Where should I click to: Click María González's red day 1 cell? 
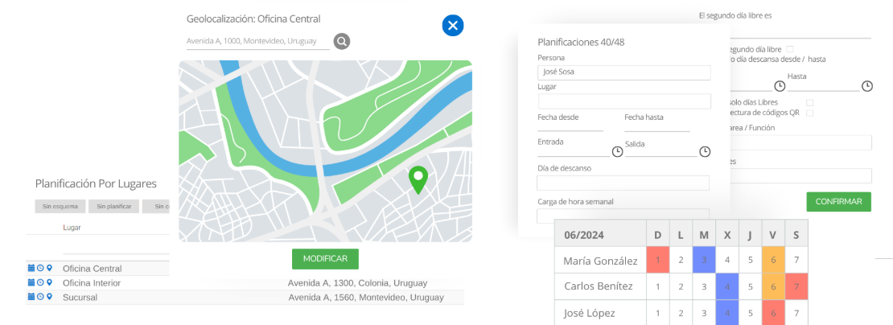pyautogui.click(x=658, y=260)
